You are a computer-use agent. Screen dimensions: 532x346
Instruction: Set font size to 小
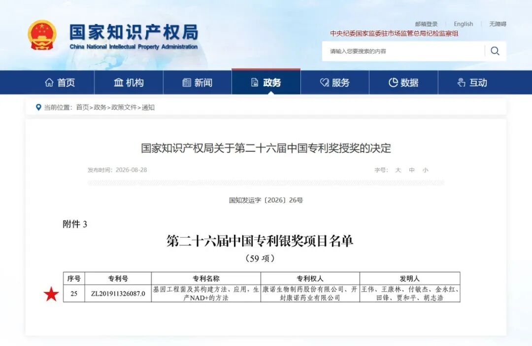tap(425, 170)
